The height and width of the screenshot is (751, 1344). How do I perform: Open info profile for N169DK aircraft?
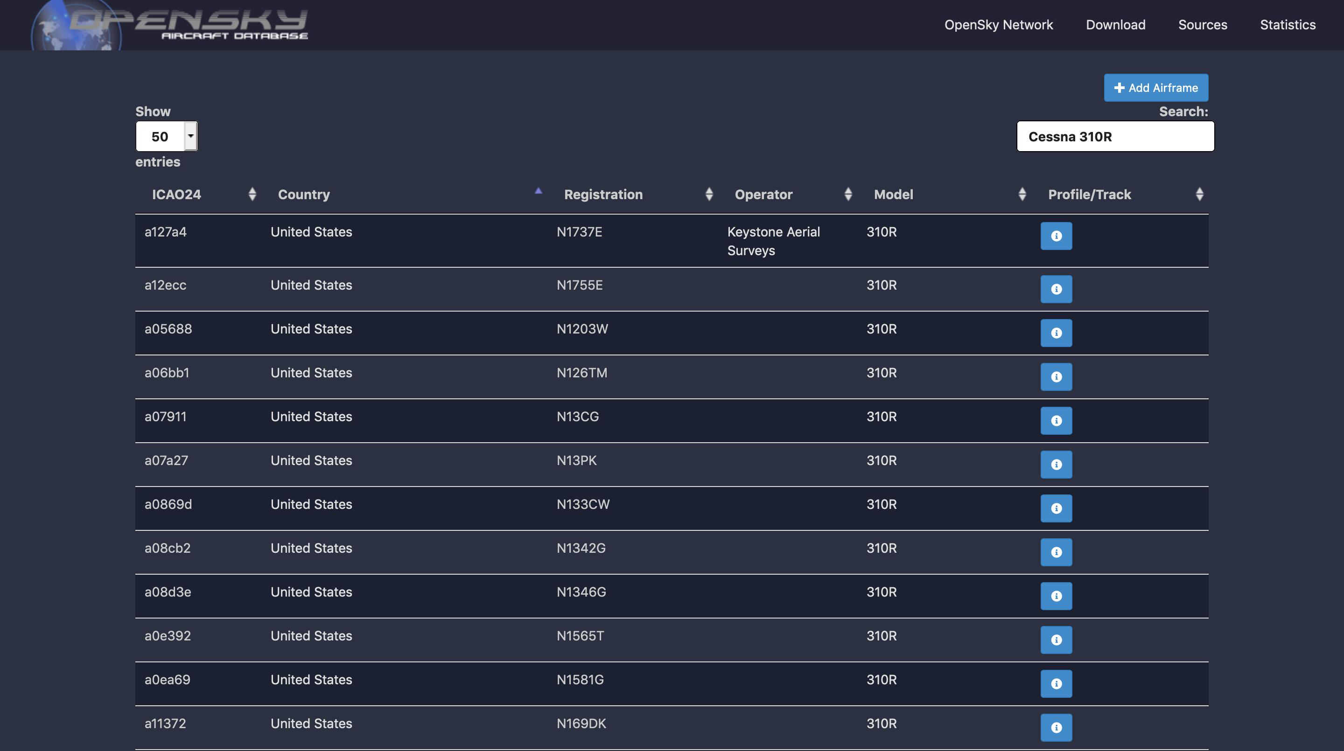pyautogui.click(x=1056, y=728)
